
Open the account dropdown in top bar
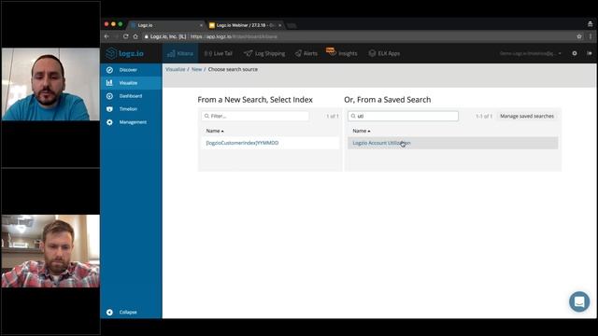coord(531,53)
